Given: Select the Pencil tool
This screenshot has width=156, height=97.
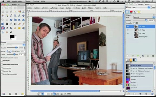Looking at the screenshot, I should 19,24.
